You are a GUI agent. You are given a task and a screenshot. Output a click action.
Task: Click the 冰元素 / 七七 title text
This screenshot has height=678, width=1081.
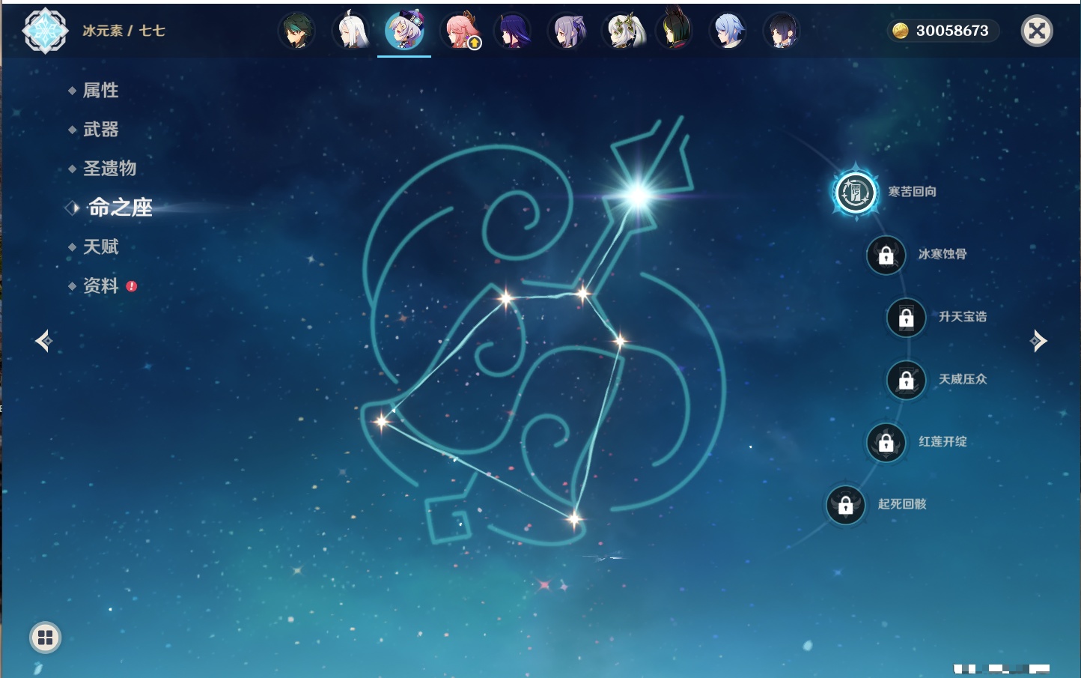point(124,31)
